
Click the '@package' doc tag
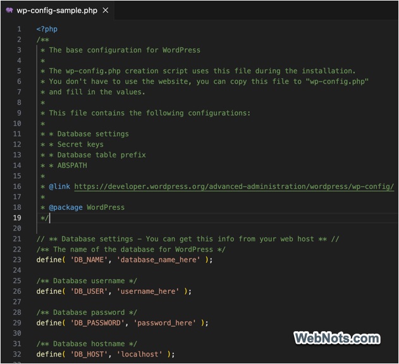(66, 207)
